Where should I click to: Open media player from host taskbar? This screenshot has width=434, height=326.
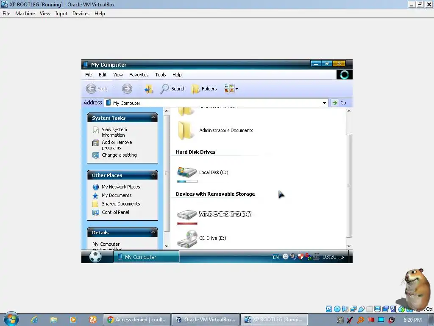tap(73, 320)
